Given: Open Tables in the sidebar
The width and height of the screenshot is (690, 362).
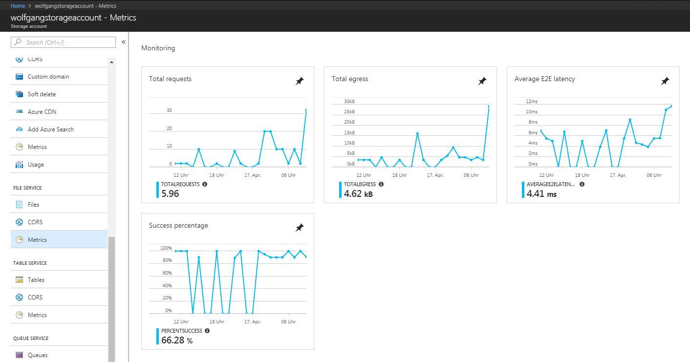Looking at the screenshot, I should [36, 280].
